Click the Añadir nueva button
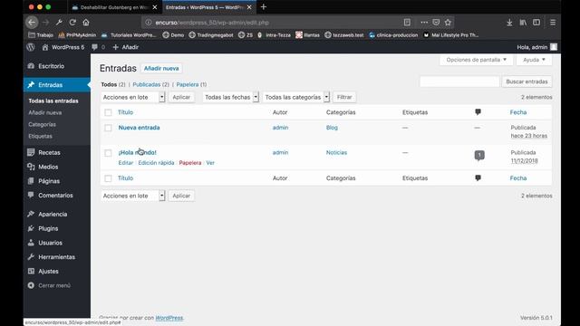The image size is (580, 326). (161, 69)
